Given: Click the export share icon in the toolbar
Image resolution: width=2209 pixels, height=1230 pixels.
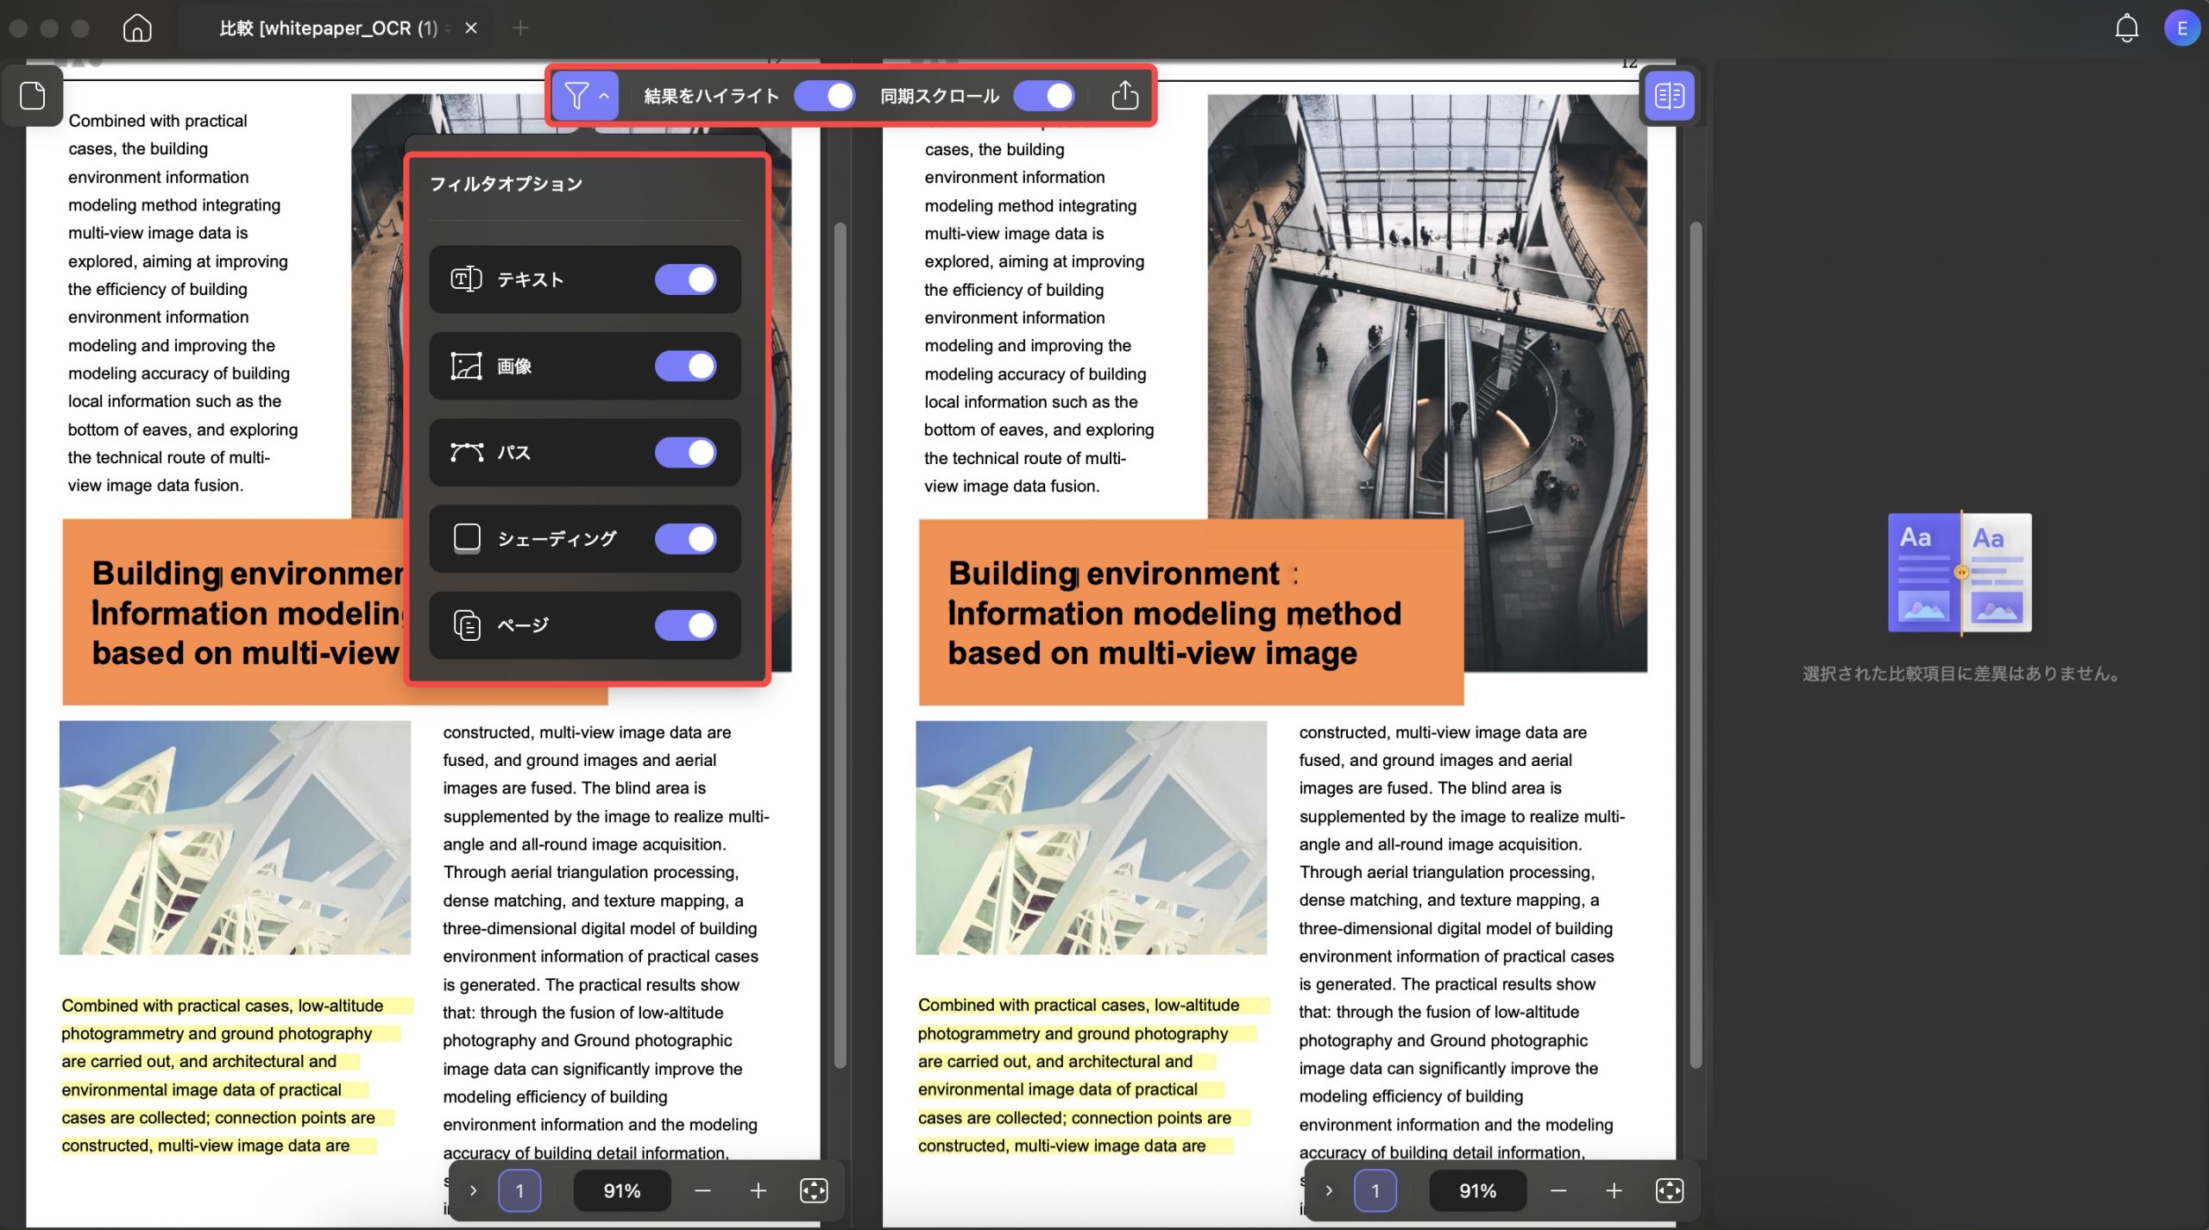Looking at the screenshot, I should (x=1124, y=96).
